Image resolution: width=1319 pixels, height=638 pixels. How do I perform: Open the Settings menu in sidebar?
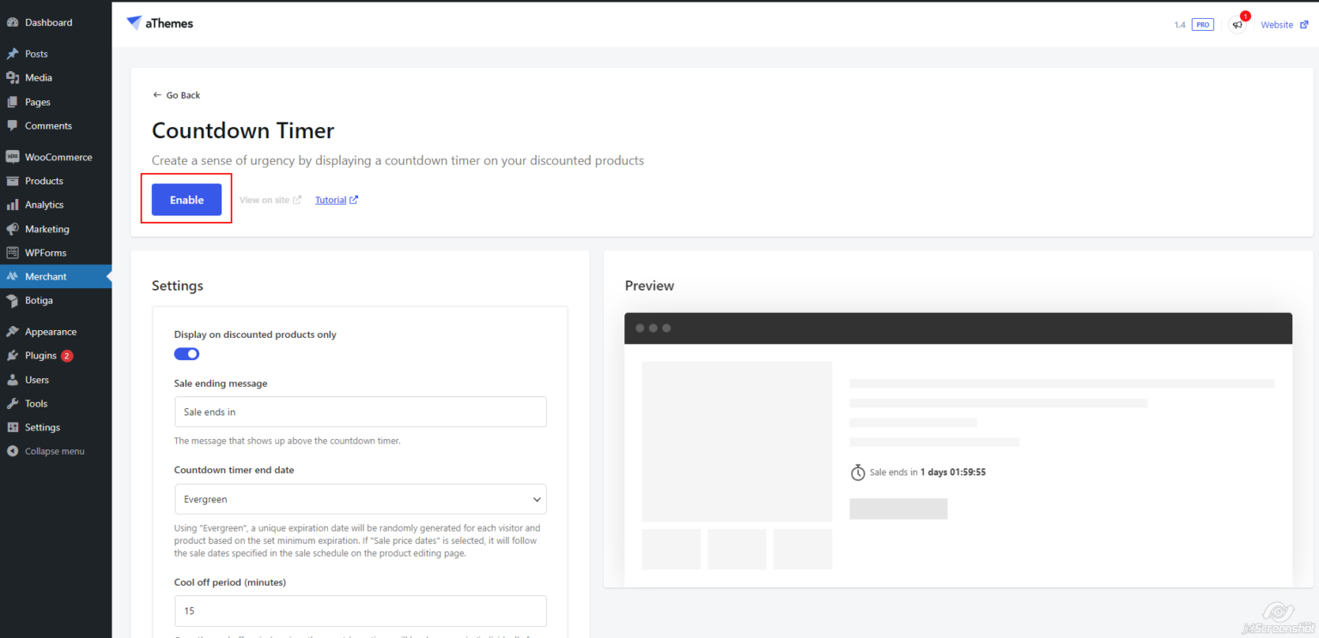pyautogui.click(x=56, y=427)
